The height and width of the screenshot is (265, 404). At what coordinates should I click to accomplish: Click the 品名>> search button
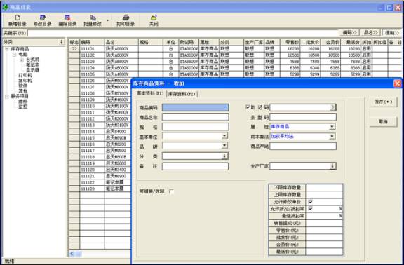(x=371, y=33)
